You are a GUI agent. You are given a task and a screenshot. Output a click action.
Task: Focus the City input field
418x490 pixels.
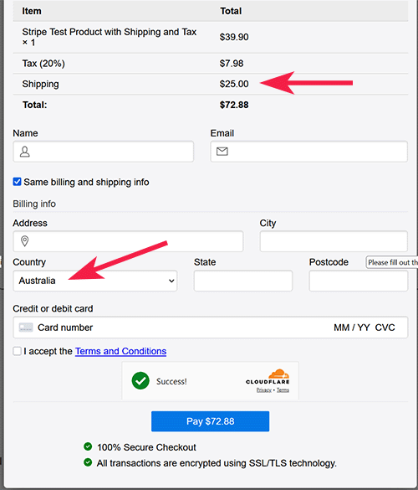pos(334,241)
